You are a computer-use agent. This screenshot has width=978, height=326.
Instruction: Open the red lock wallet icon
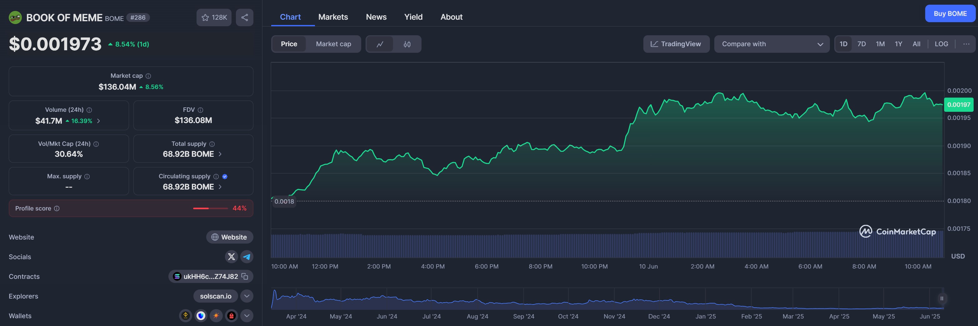click(231, 316)
